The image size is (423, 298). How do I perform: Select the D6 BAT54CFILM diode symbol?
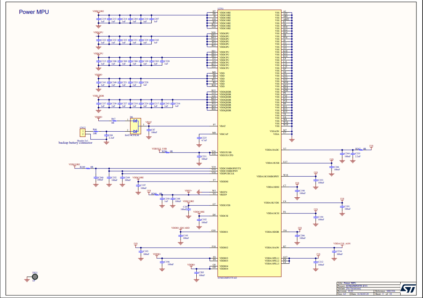pyautogui.click(x=135, y=126)
